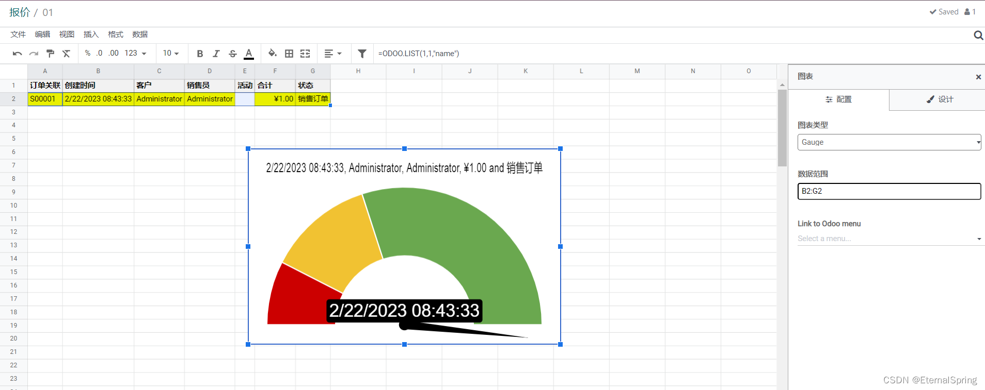Switch to the 配置 tab
Screen dimensions: 985x390
pos(838,99)
